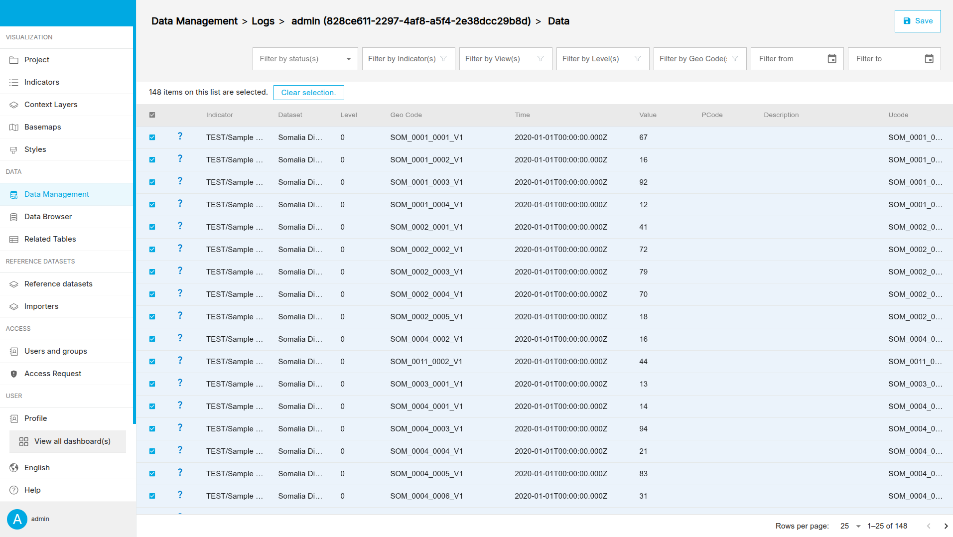Open the Filter by View(s) dropdown

tap(505, 59)
